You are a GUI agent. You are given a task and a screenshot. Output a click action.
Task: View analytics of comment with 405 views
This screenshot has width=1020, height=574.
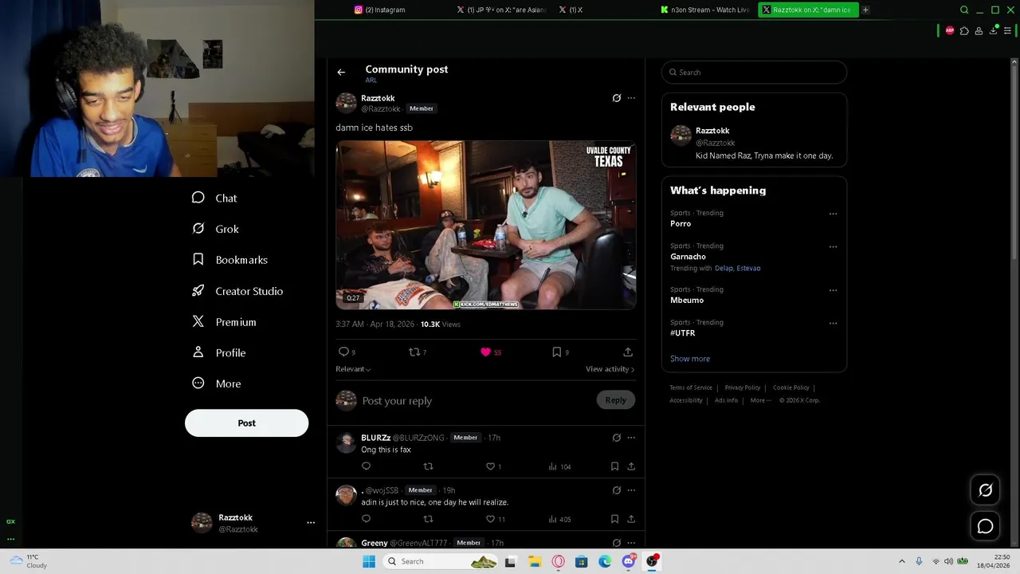point(559,519)
